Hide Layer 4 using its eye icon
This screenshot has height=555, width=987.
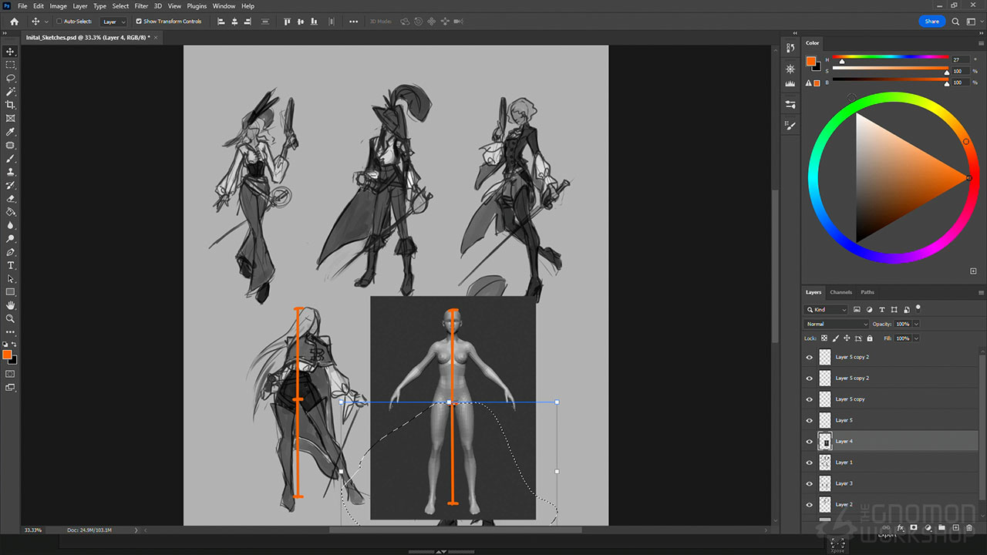pos(809,442)
